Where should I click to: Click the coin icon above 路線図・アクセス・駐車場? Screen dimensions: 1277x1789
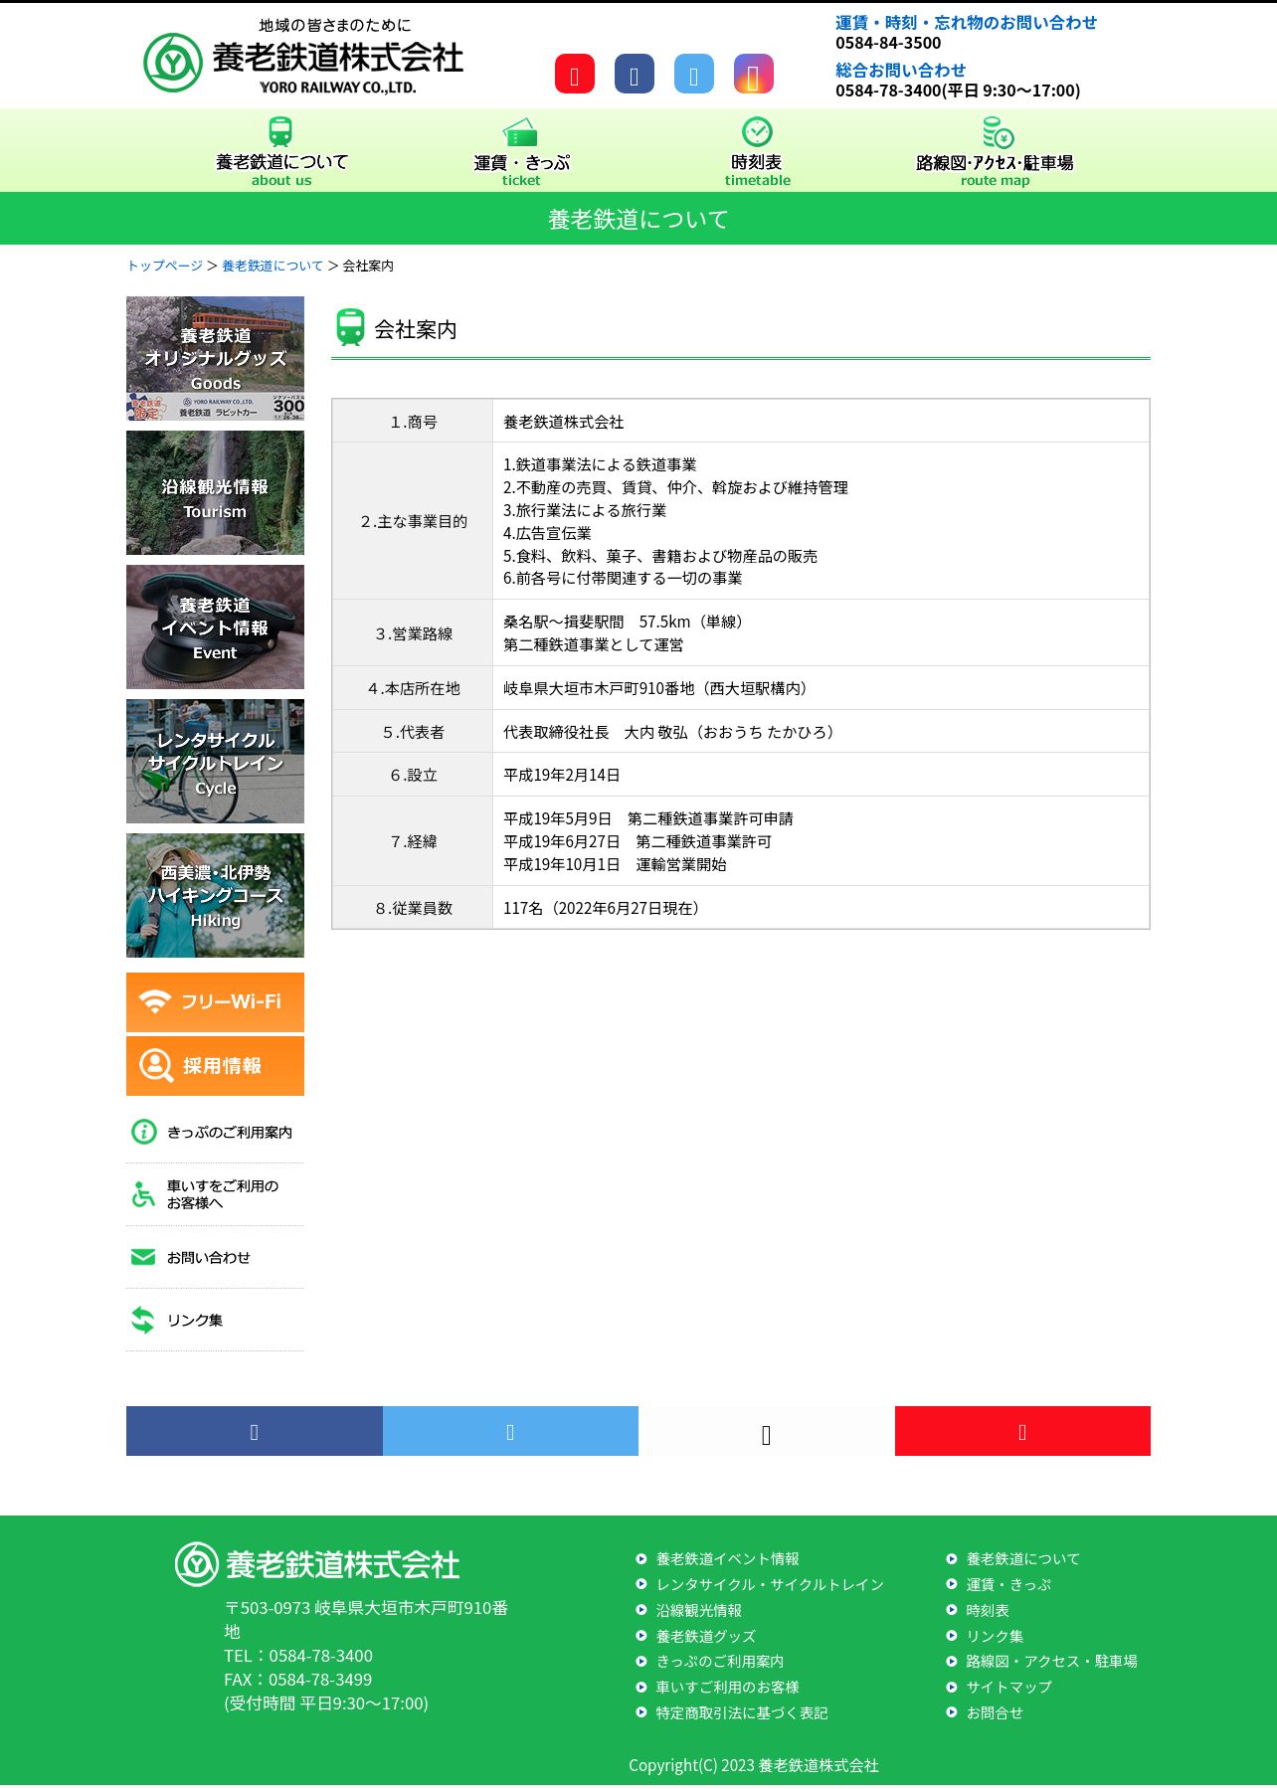pyautogui.click(x=997, y=132)
